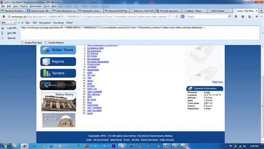Click the Execute button label
The height and width of the screenshot is (149, 264).
pos(12,38)
